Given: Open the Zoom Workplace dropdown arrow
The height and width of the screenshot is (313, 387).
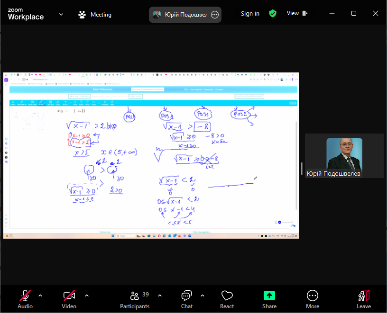Looking at the screenshot, I should pos(61,14).
